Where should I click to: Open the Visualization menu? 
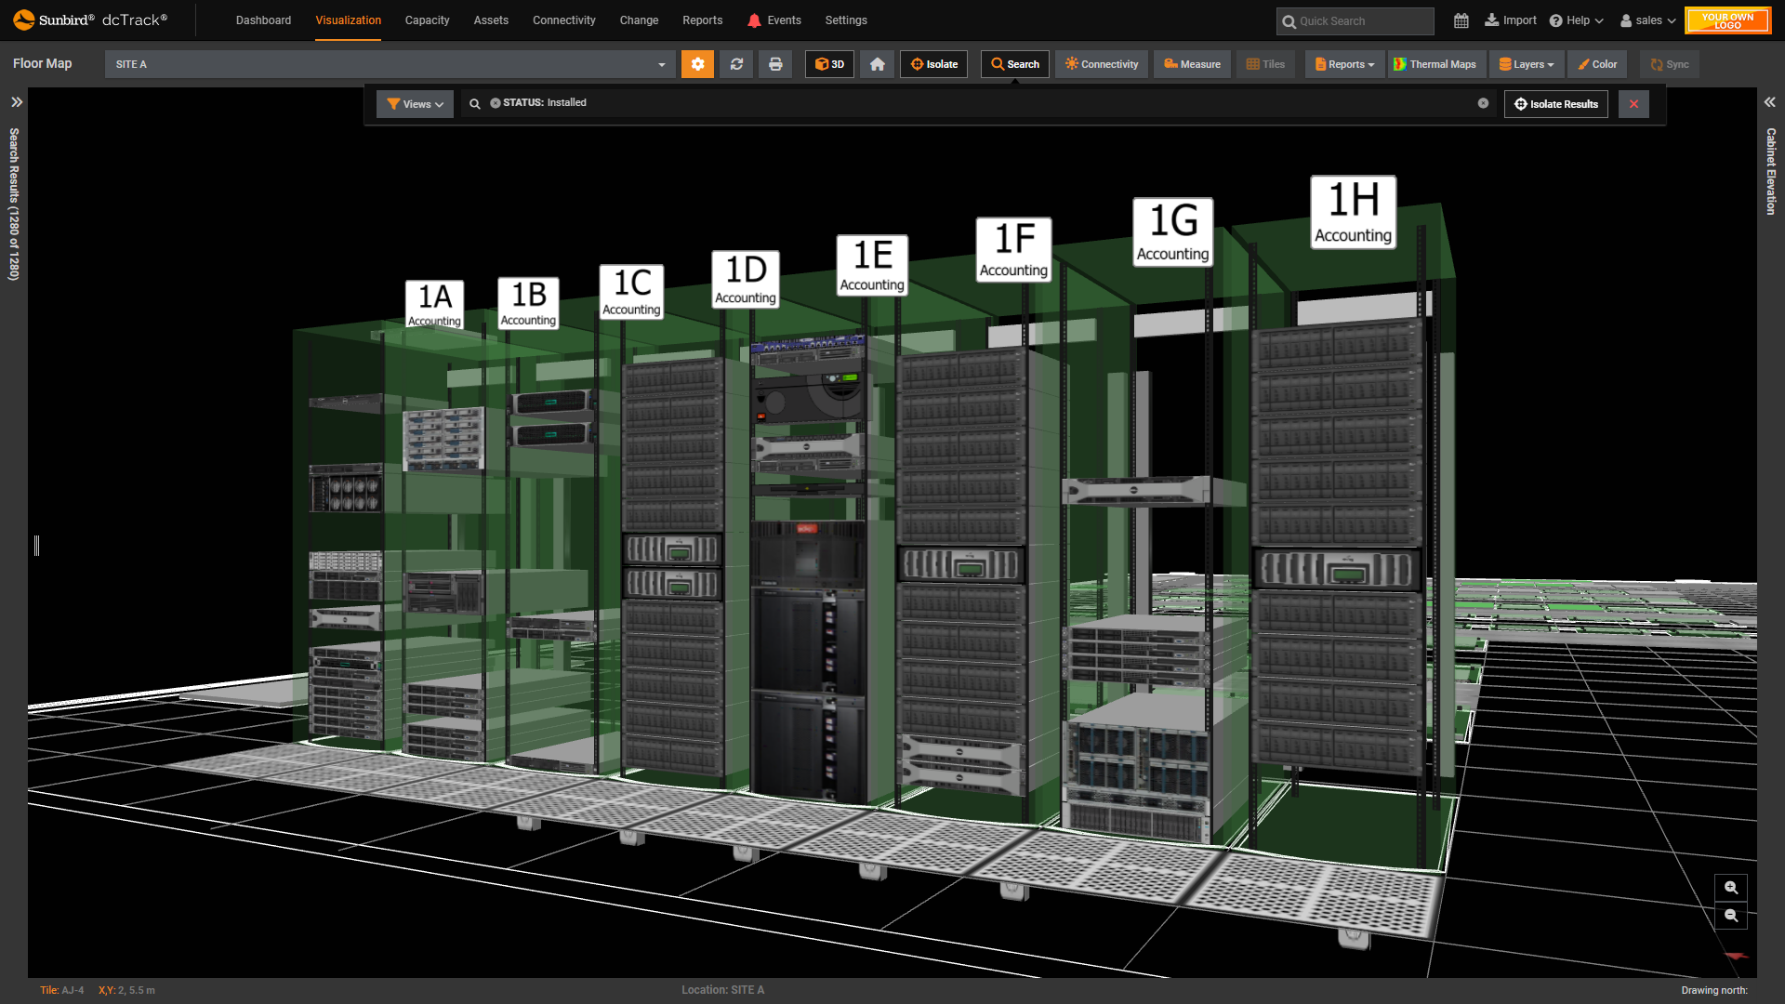(348, 20)
